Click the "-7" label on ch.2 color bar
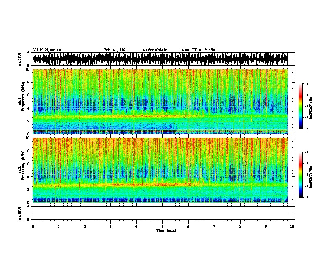This screenshot has height=254, width=329. click(x=307, y=197)
